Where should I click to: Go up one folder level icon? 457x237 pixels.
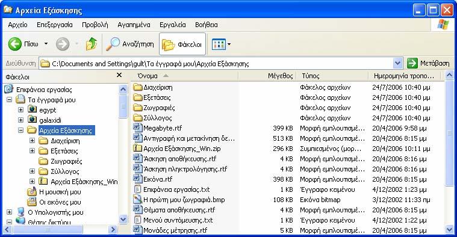point(92,45)
